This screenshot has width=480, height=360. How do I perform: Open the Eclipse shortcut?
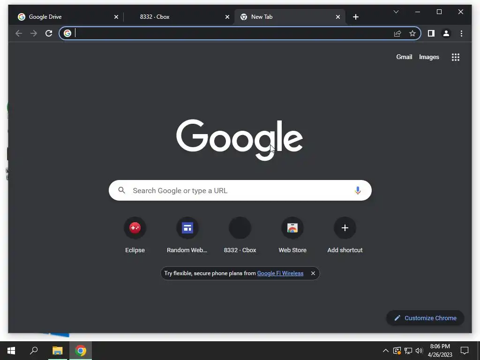(x=135, y=235)
